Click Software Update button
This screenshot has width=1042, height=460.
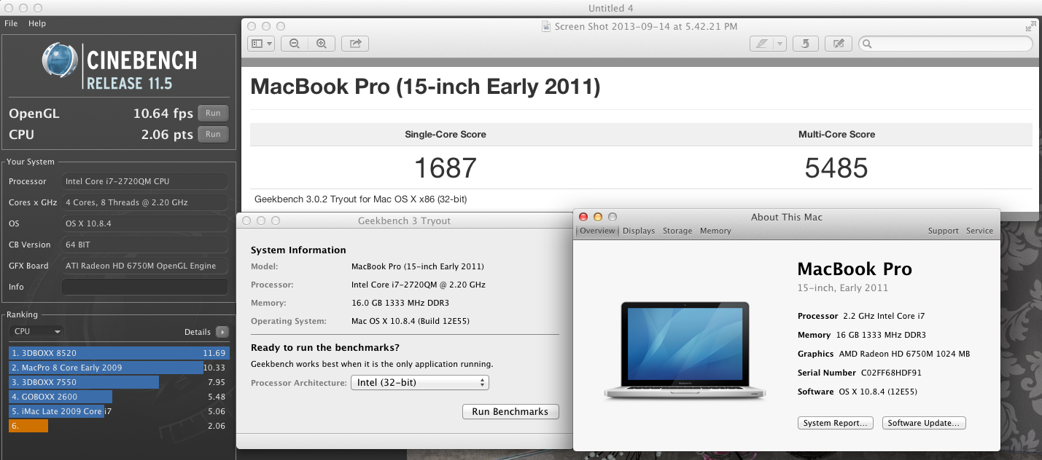924,423
